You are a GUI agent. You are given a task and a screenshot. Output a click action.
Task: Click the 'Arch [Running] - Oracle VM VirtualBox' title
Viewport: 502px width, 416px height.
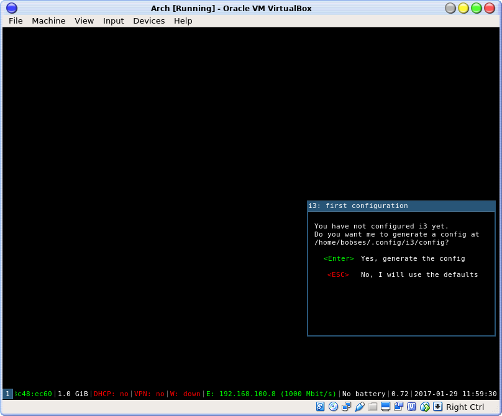tap(231, 8)
